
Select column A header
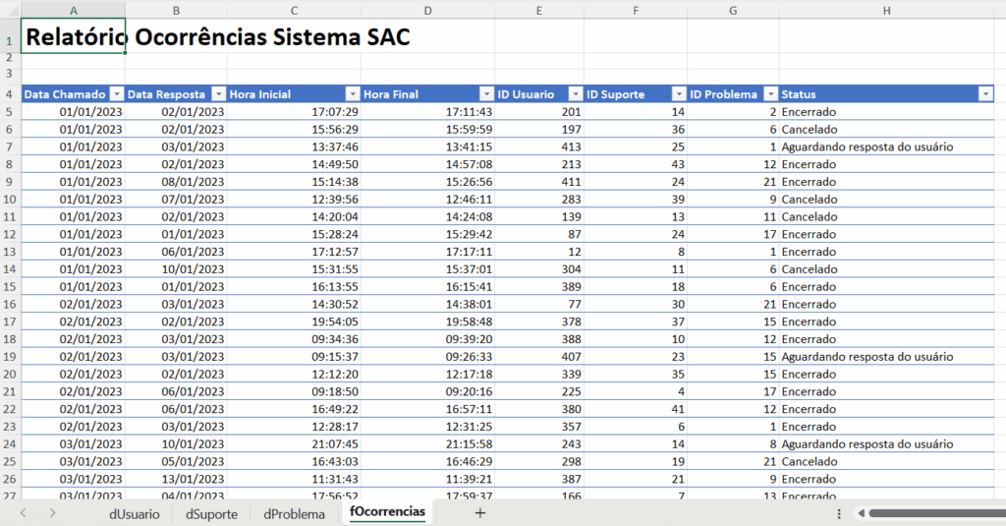73,10
